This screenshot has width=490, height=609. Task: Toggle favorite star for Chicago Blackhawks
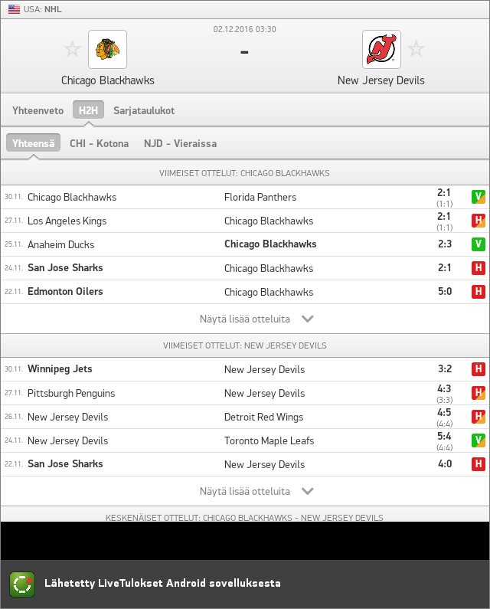(72, 49)
